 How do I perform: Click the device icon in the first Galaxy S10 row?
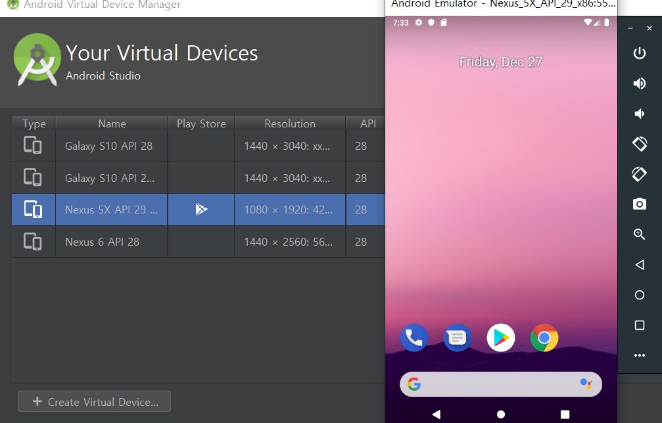pyautogui.click(x=32, y=145)
